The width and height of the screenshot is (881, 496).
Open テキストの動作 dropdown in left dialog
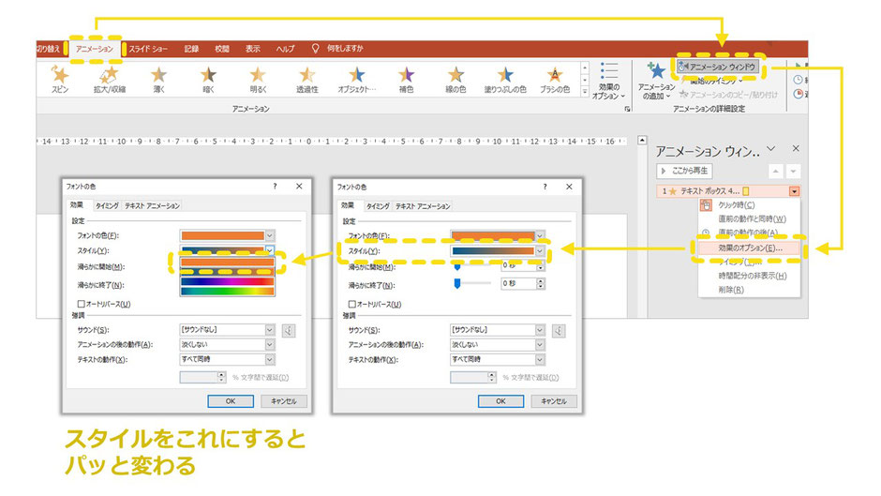coord(270,359)
